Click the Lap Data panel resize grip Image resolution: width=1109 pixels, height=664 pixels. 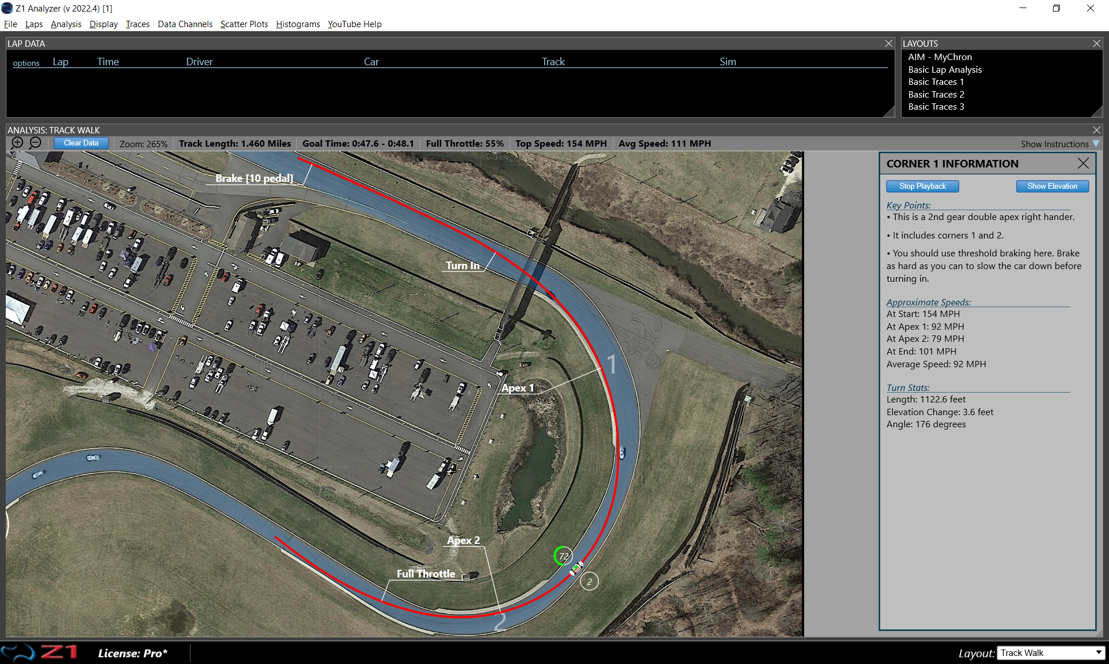coord(889,111)
